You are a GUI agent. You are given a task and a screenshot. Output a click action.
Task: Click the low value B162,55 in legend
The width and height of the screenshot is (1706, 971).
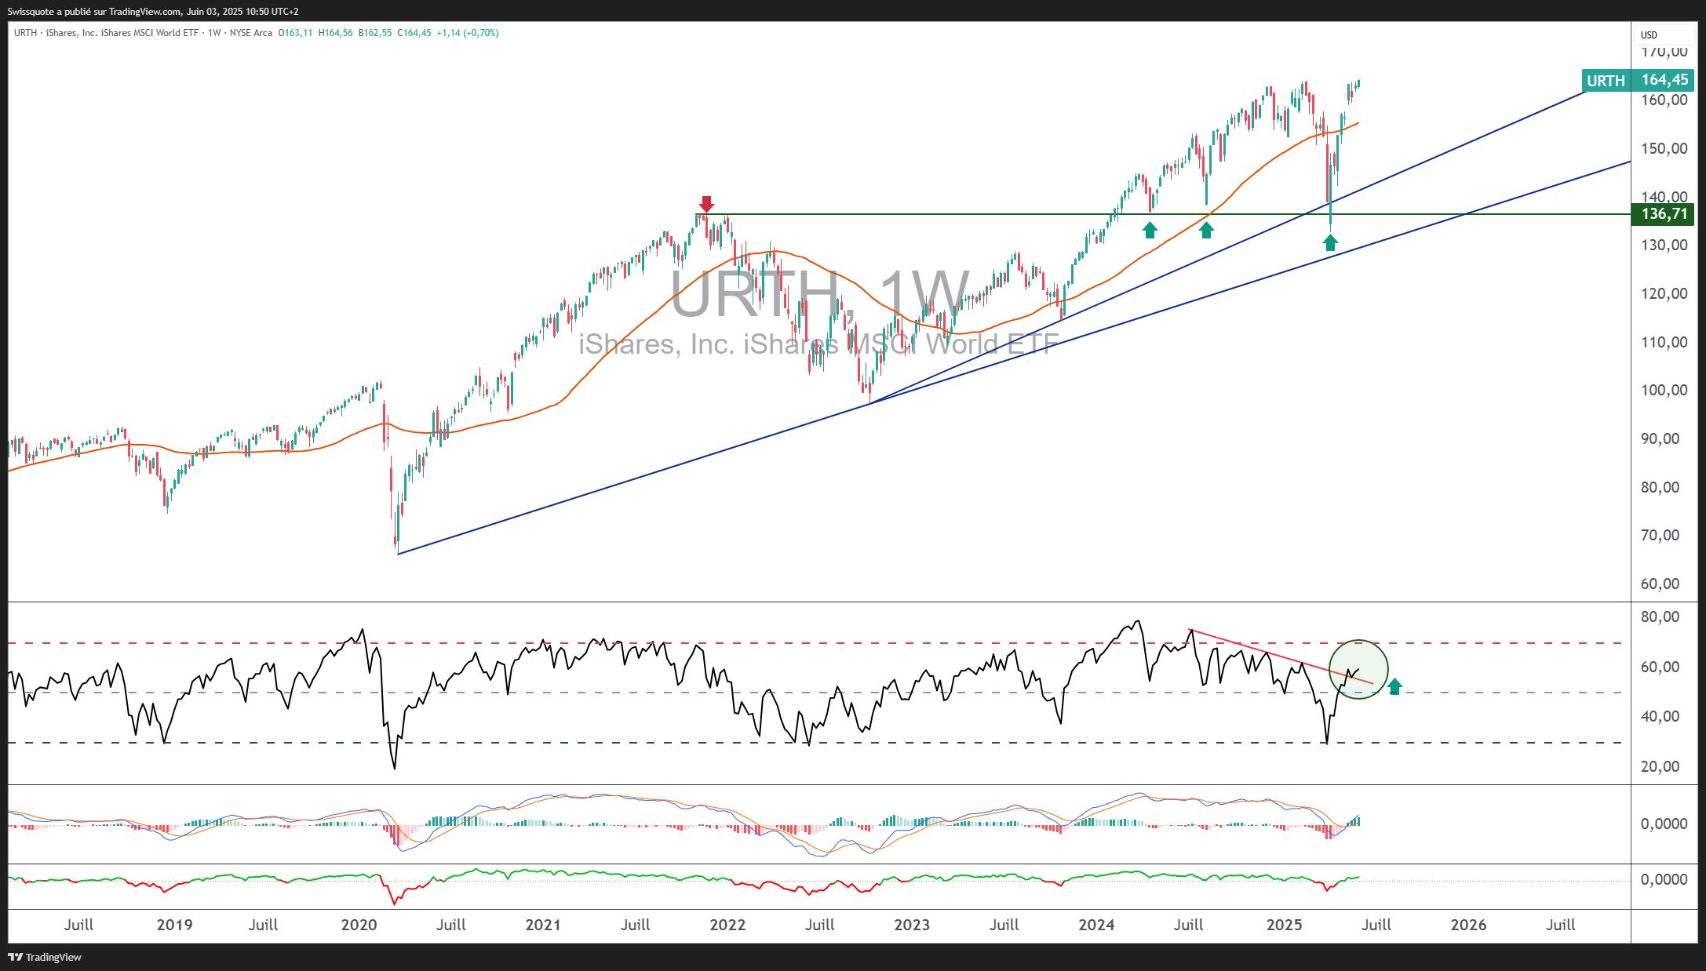click(375, 33)
